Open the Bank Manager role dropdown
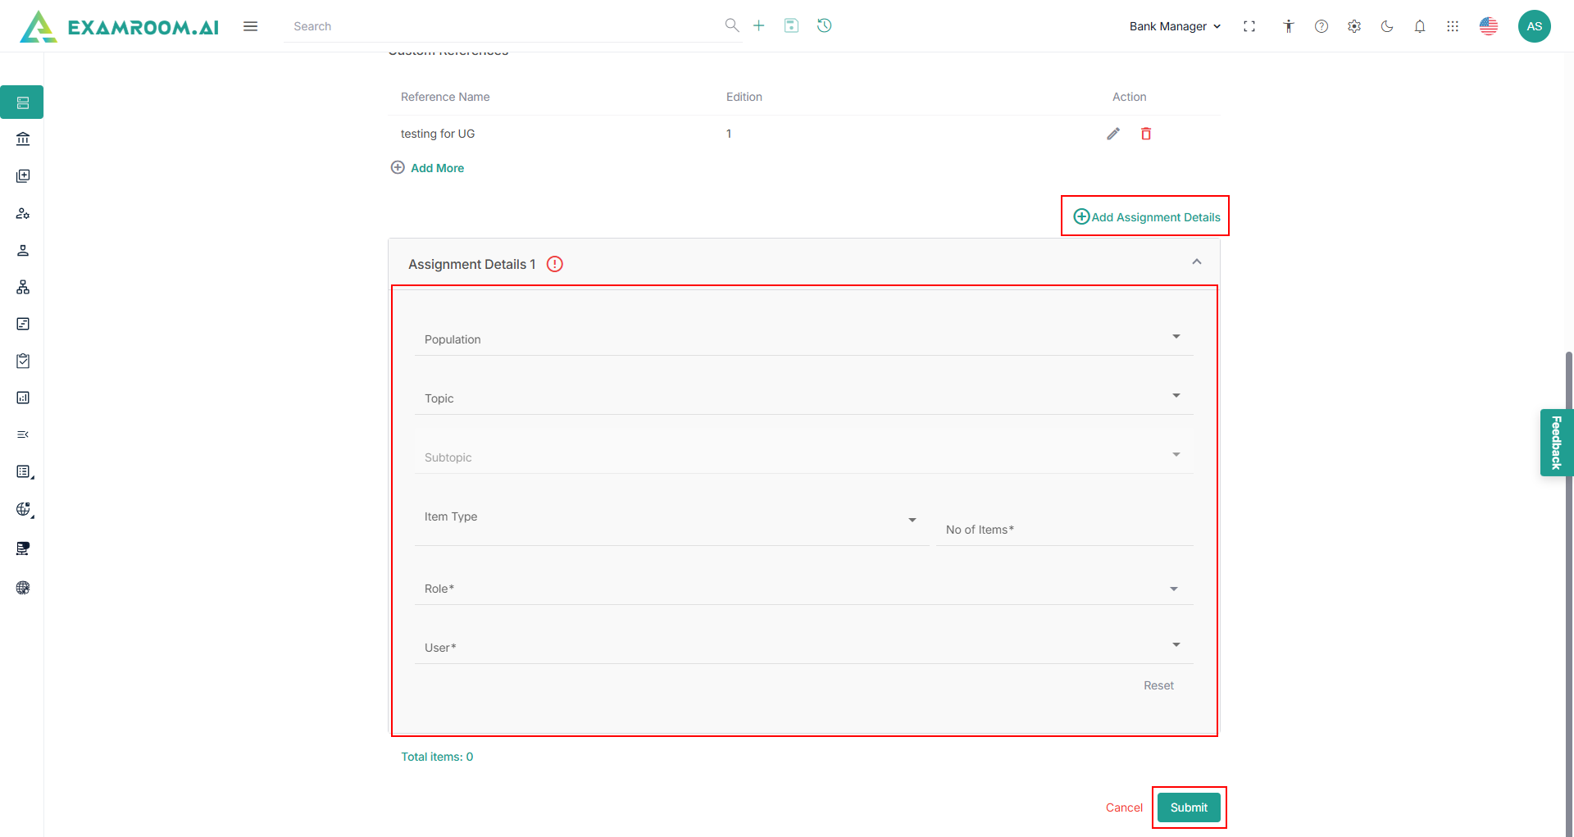 point(1175,26)
